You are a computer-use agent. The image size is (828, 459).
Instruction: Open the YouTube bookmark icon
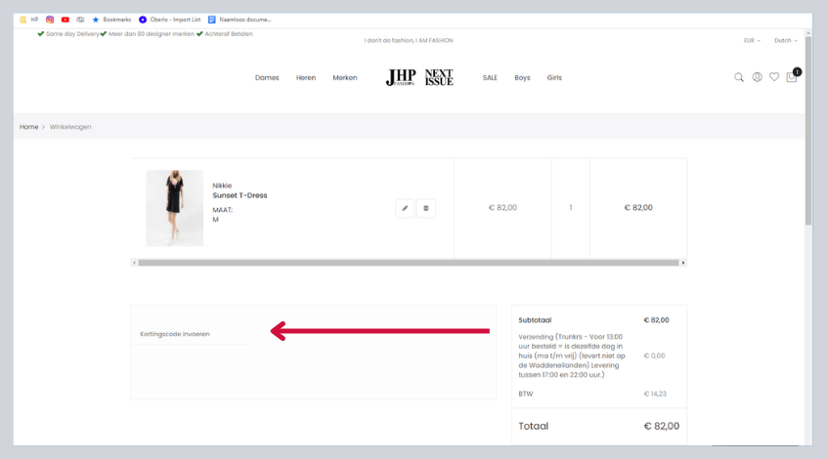[x=65, y=20]
